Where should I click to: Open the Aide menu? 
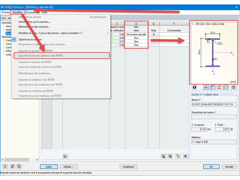click(45, 12)
